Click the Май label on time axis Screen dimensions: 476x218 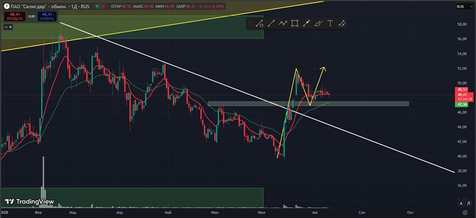167,212
